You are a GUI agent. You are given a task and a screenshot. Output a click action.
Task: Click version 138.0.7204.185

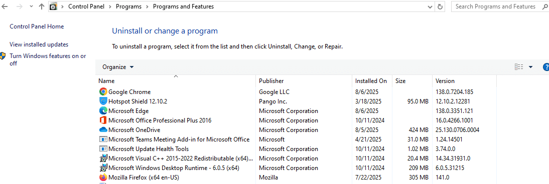tap(455, 92)
